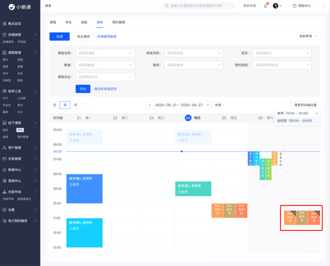The height and width of the screenshot is (266, 330).
Task: Open 商家学院 link in header
Action: pos(249,6)
